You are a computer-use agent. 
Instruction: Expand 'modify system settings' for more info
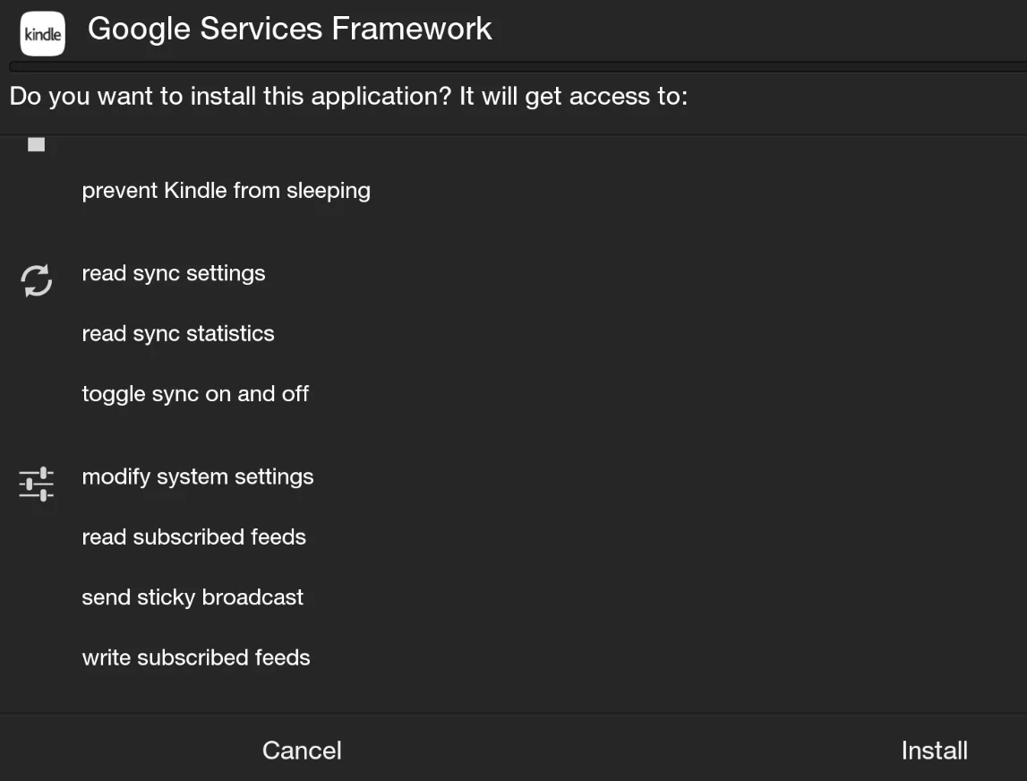click(198, 477)
